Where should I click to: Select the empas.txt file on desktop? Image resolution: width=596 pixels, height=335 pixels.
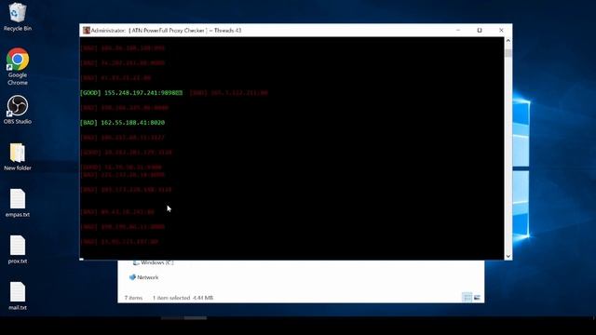click(x=18, y=203)
